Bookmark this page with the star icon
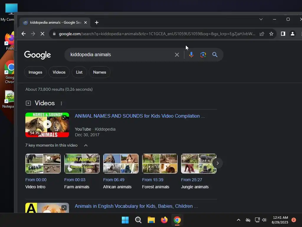This screenshot has height=227, width=302. (271, 34)
